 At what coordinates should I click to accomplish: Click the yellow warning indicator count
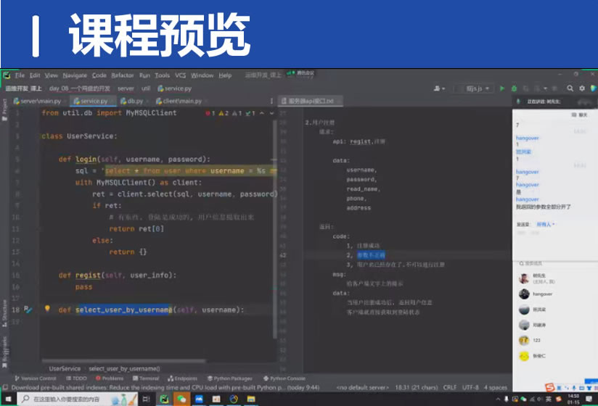[224, 113]
